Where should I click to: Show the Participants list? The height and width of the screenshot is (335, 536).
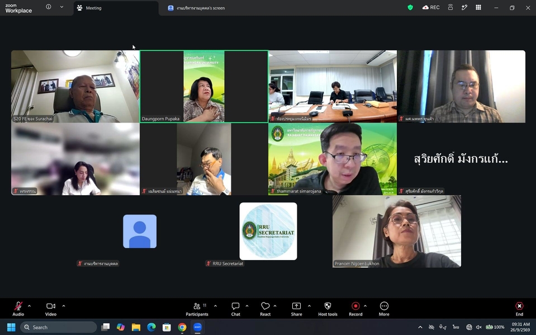(197, 309)
